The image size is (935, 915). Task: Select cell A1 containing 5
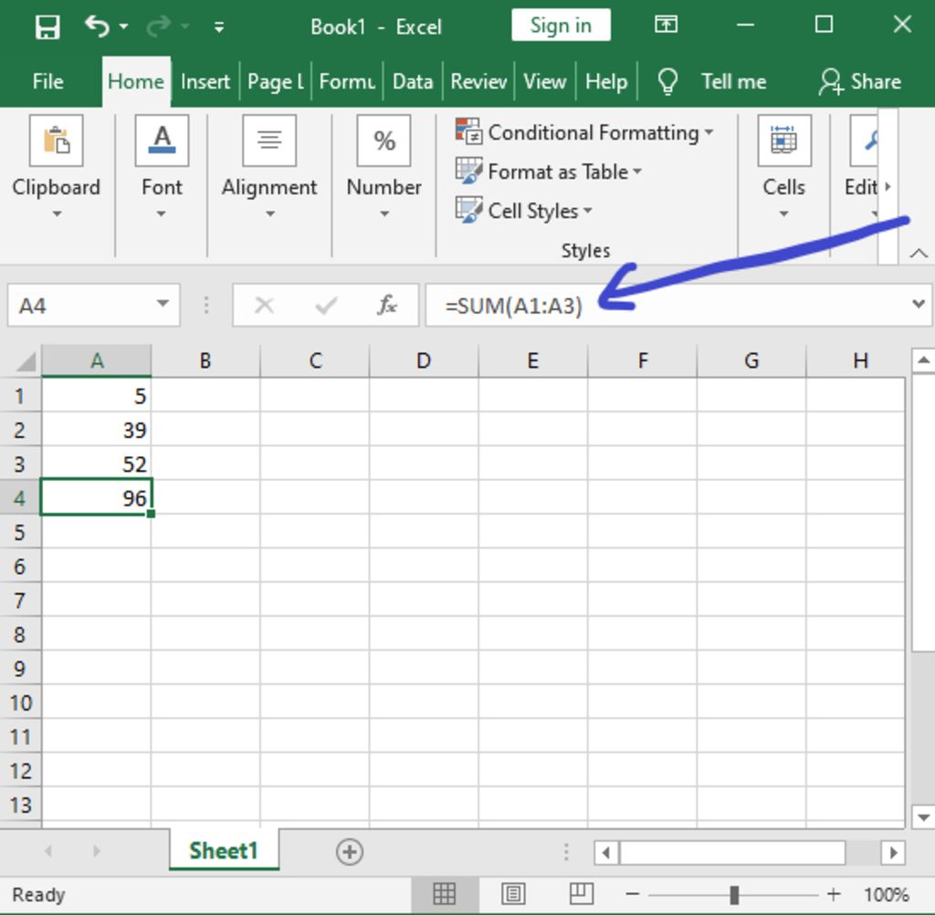coord(97,396)
